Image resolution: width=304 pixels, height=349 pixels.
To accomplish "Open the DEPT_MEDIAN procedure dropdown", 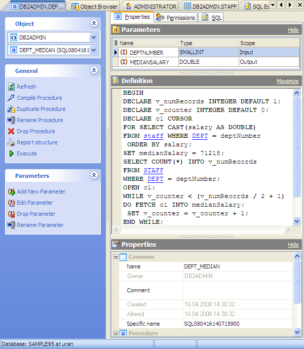I will [93, 50].
